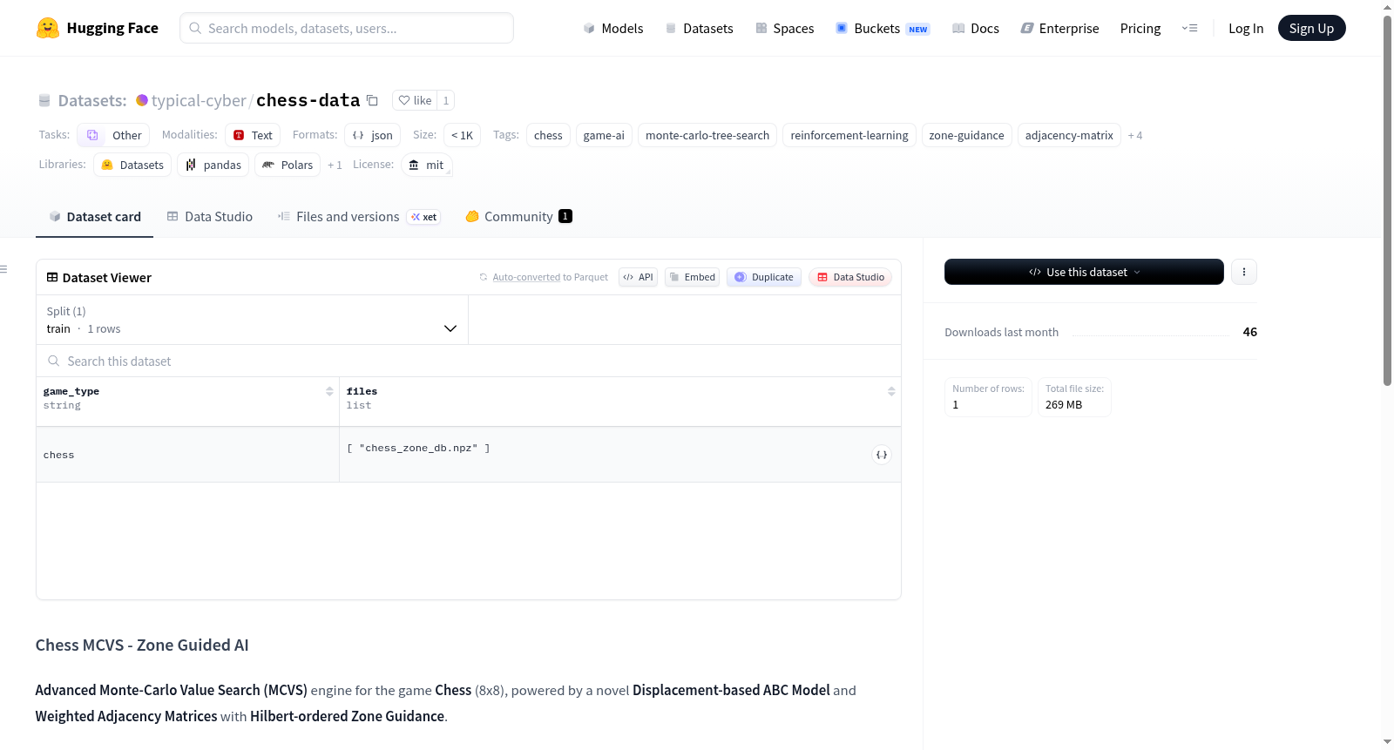This screenshot has height=750, width=1394.
Task: Copy dataset name with the copy icon
Action: 372,100
